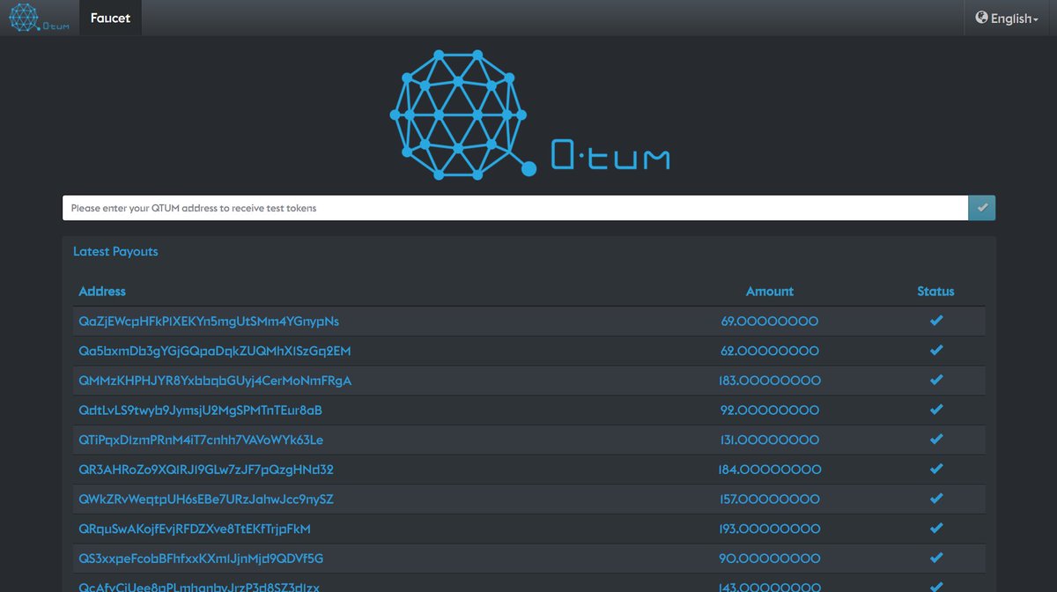Select address starting with QaZjEW

(x=209, y=321)
